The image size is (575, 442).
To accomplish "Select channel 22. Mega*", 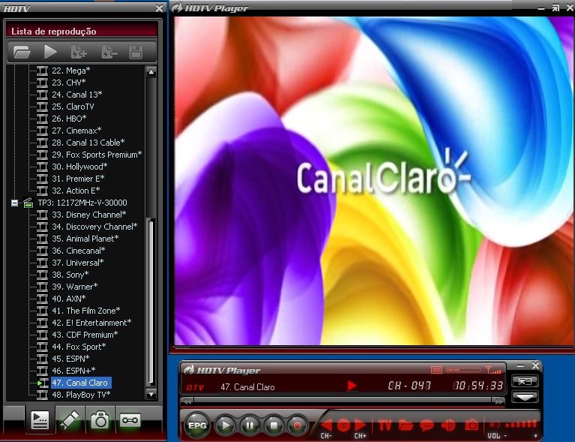I will pos(71,71).
